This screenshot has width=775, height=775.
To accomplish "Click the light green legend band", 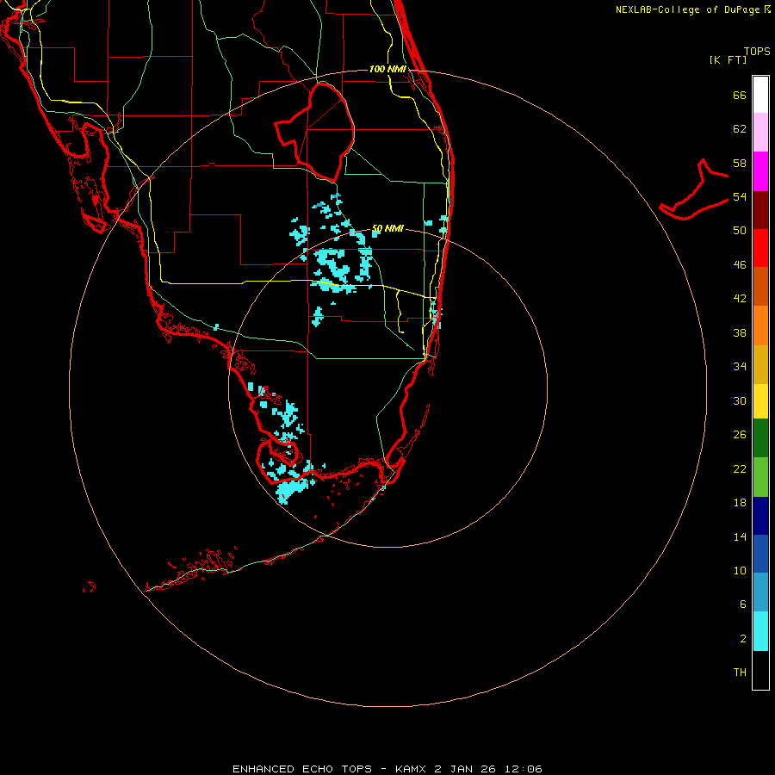I will coord(760,477).
